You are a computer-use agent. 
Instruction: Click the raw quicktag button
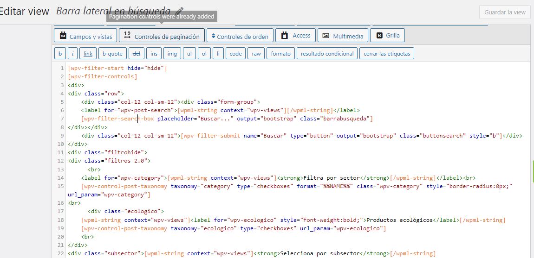click(x=256, y=54)
